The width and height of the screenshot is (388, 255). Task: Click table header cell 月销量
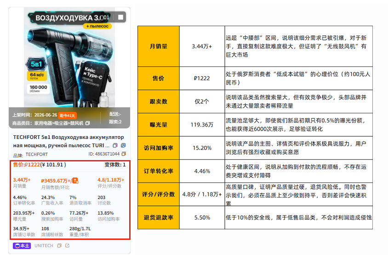click(x=158, y=46)
